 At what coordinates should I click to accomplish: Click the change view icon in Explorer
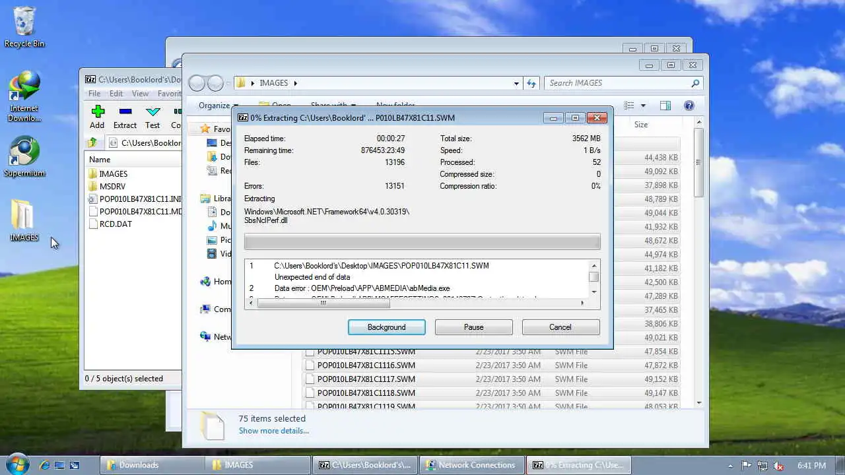pyautogui.click(x=629, y=106)
